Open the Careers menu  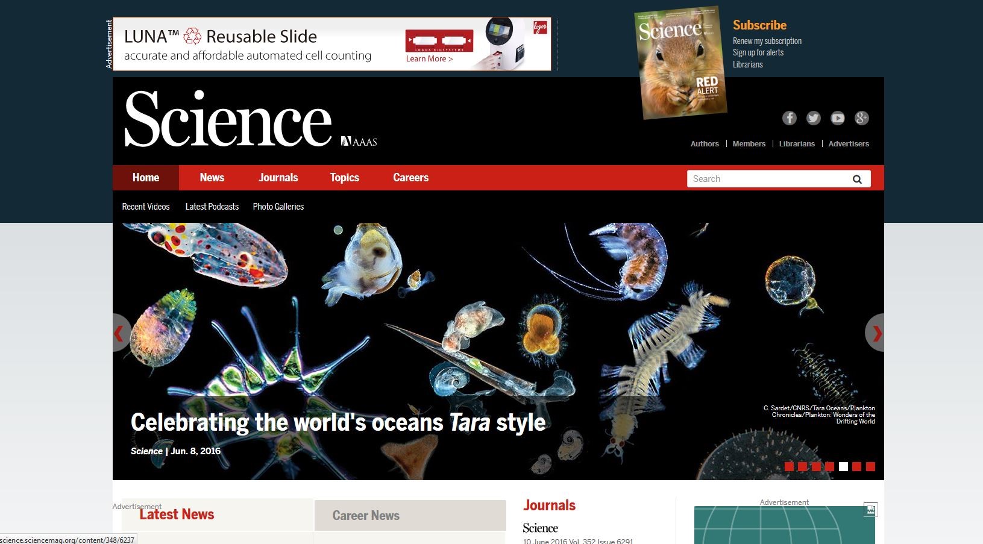click(x=411, y=178)
